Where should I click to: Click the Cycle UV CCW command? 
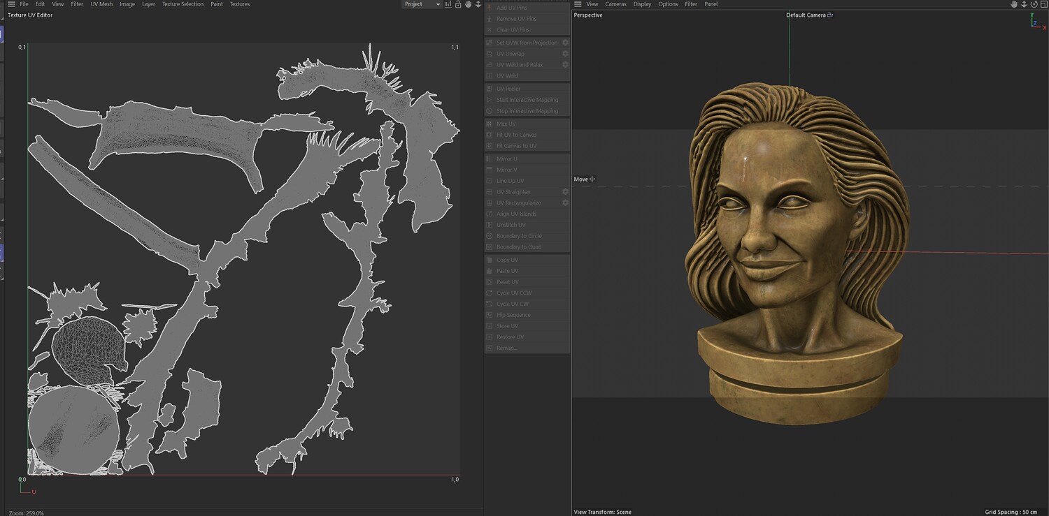click(x=527, y=293)
